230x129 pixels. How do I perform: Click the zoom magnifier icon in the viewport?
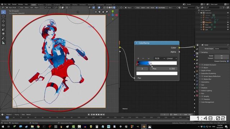(107, 12)
